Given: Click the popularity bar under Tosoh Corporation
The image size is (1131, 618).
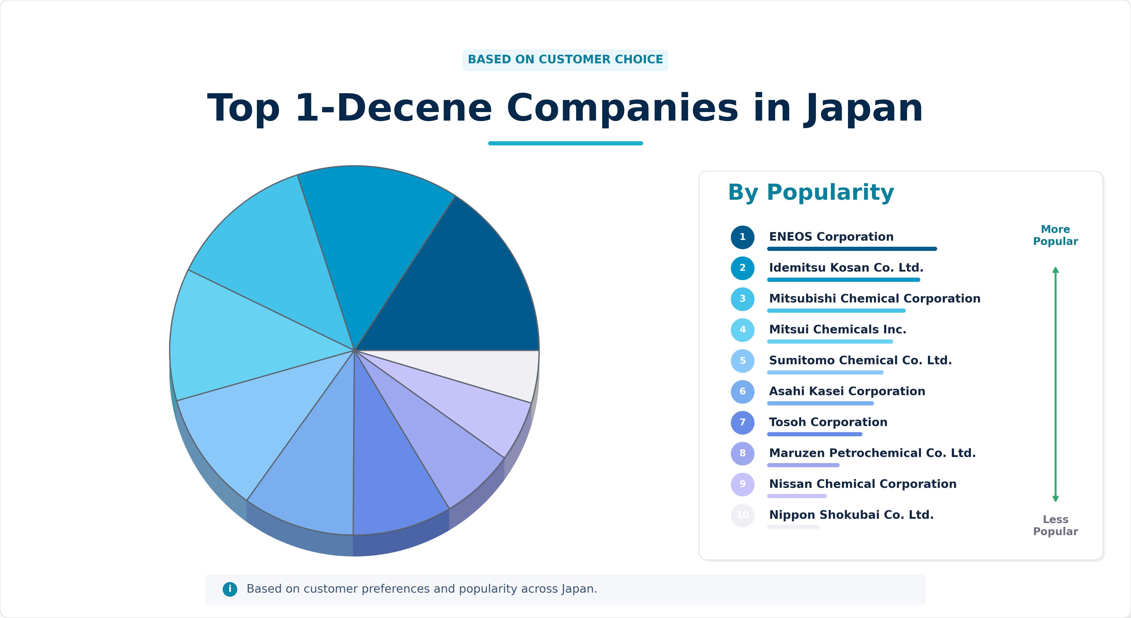Looking at the screenshot, I should pyautogui.click(x=814, y=434).
